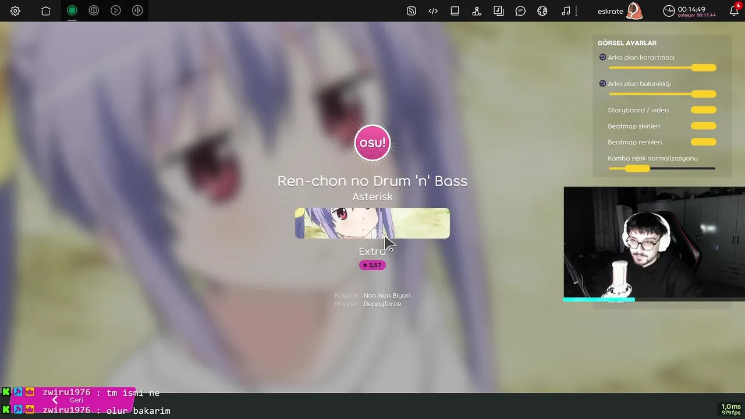The image size is (745, 419).
Task: Reset Arka plan karartması to default
Action: pos(602,57)
